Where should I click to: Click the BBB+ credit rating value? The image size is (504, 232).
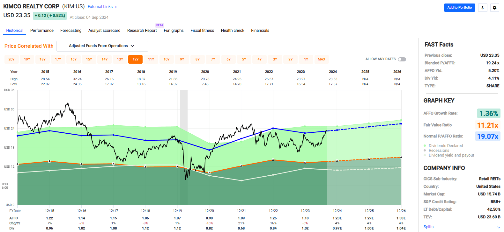(x=495, y=202)
